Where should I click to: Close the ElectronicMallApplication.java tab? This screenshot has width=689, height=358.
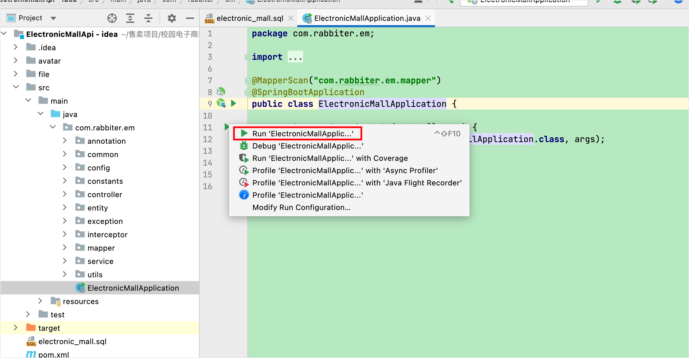(428, 18)
